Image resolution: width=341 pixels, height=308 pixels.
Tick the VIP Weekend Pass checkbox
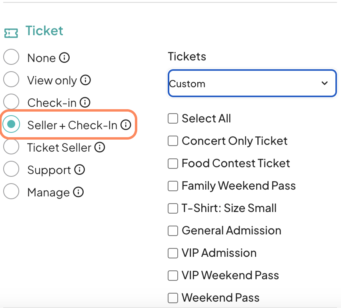[x=173, y=276]
